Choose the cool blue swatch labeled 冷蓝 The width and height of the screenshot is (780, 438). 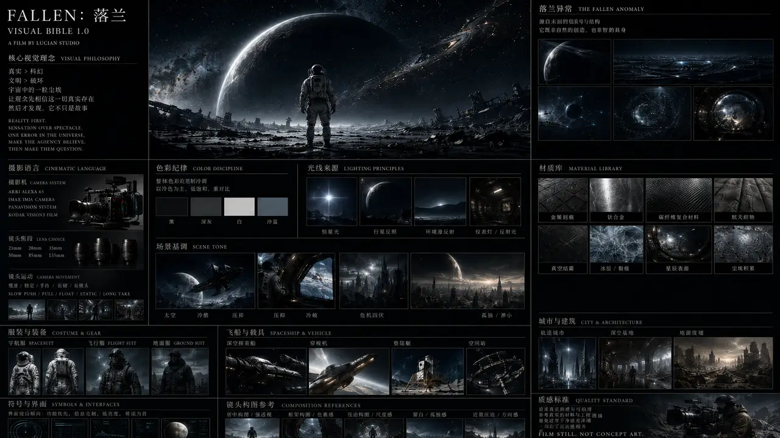point(272,207)
